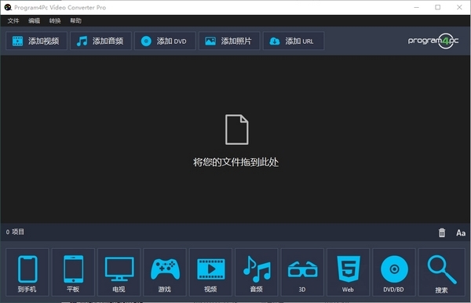This screenshot has height=303, width=471.
Task: Open the 搜索 magnifier search icon
Action: click(441, 272)
